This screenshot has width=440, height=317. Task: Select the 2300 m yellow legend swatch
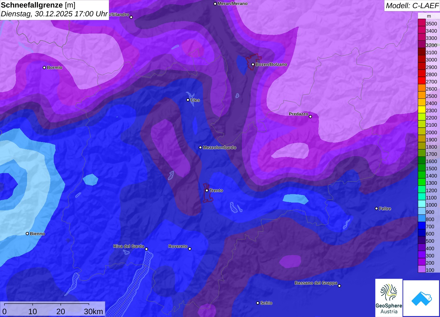coord(422,110)
